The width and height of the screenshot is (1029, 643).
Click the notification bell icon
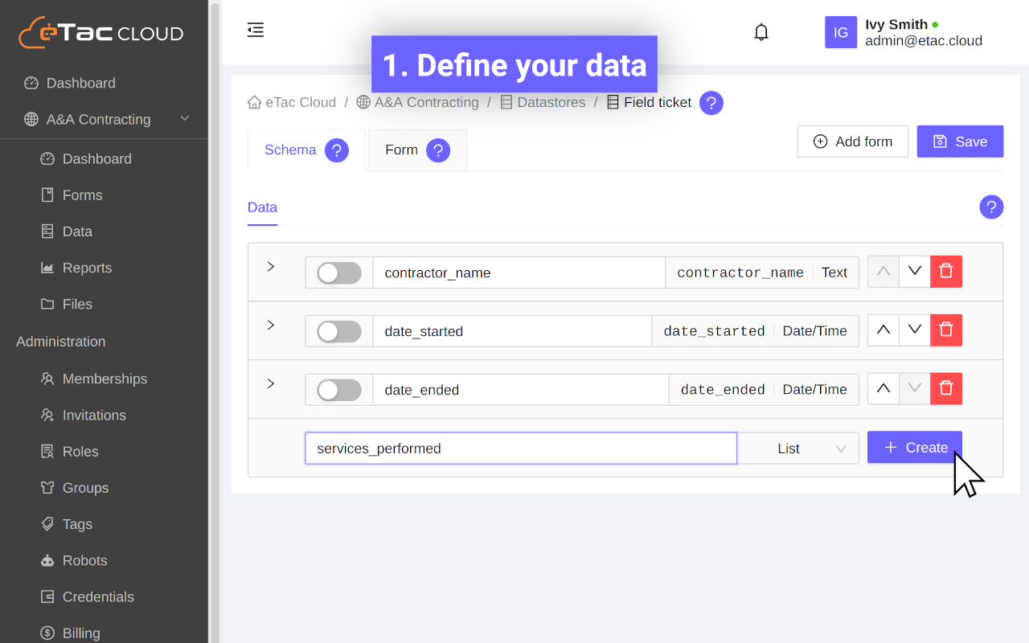pyautogui.click(x=760, y=32)
